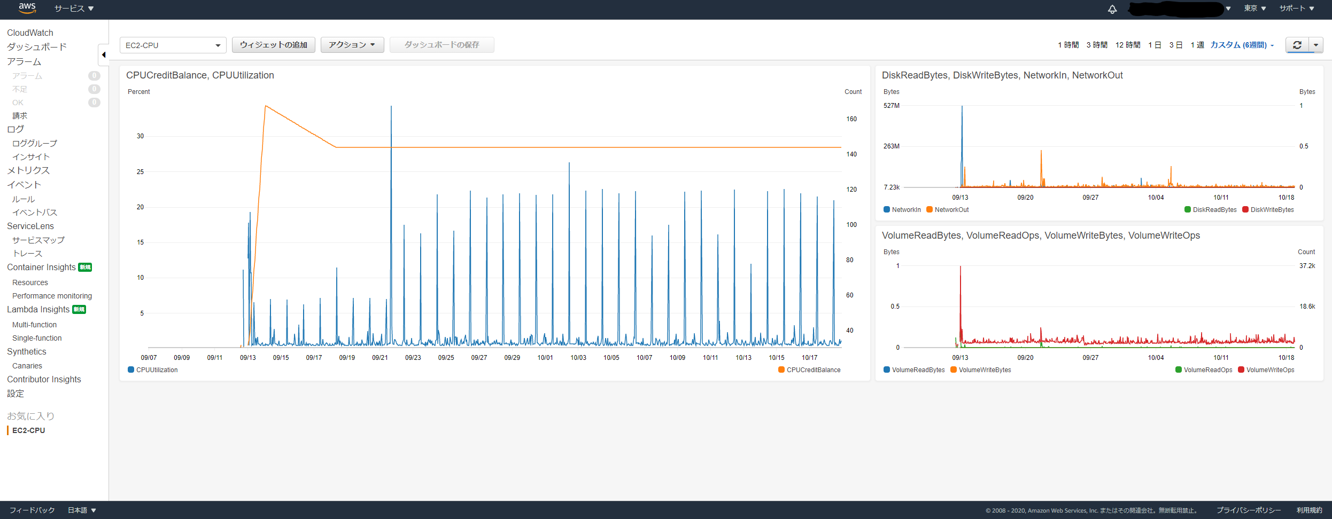Open the メトリクス link in the sidebar
Image resolution: width=1332 pixels, height=519 pixels.
[28, 170]
